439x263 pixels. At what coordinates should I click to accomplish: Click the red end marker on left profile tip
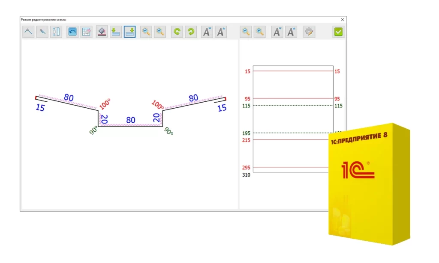click(x=36, y=98)
